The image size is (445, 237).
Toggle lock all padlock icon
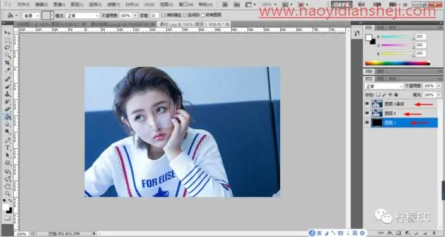click(x=396, y=95)
